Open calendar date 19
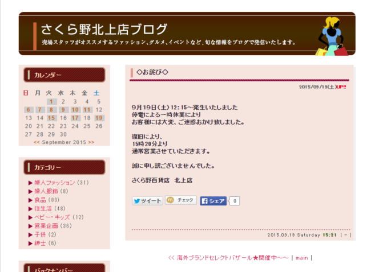This screenshot has width=375, height=272. (x=99, y=118)
